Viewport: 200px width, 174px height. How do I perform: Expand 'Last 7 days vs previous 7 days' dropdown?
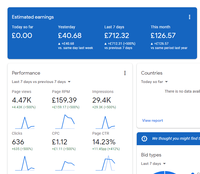41,82
